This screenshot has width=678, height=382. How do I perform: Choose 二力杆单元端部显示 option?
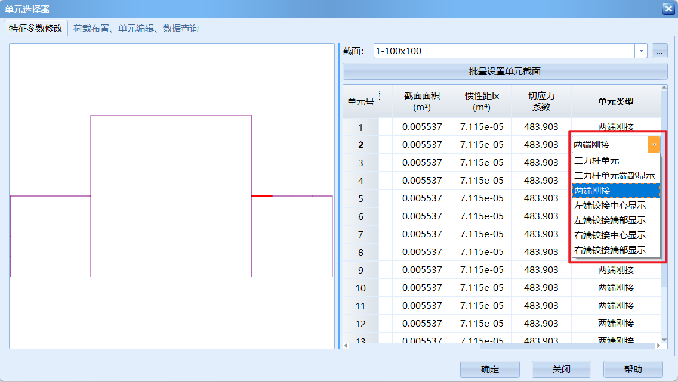(615, 175)
